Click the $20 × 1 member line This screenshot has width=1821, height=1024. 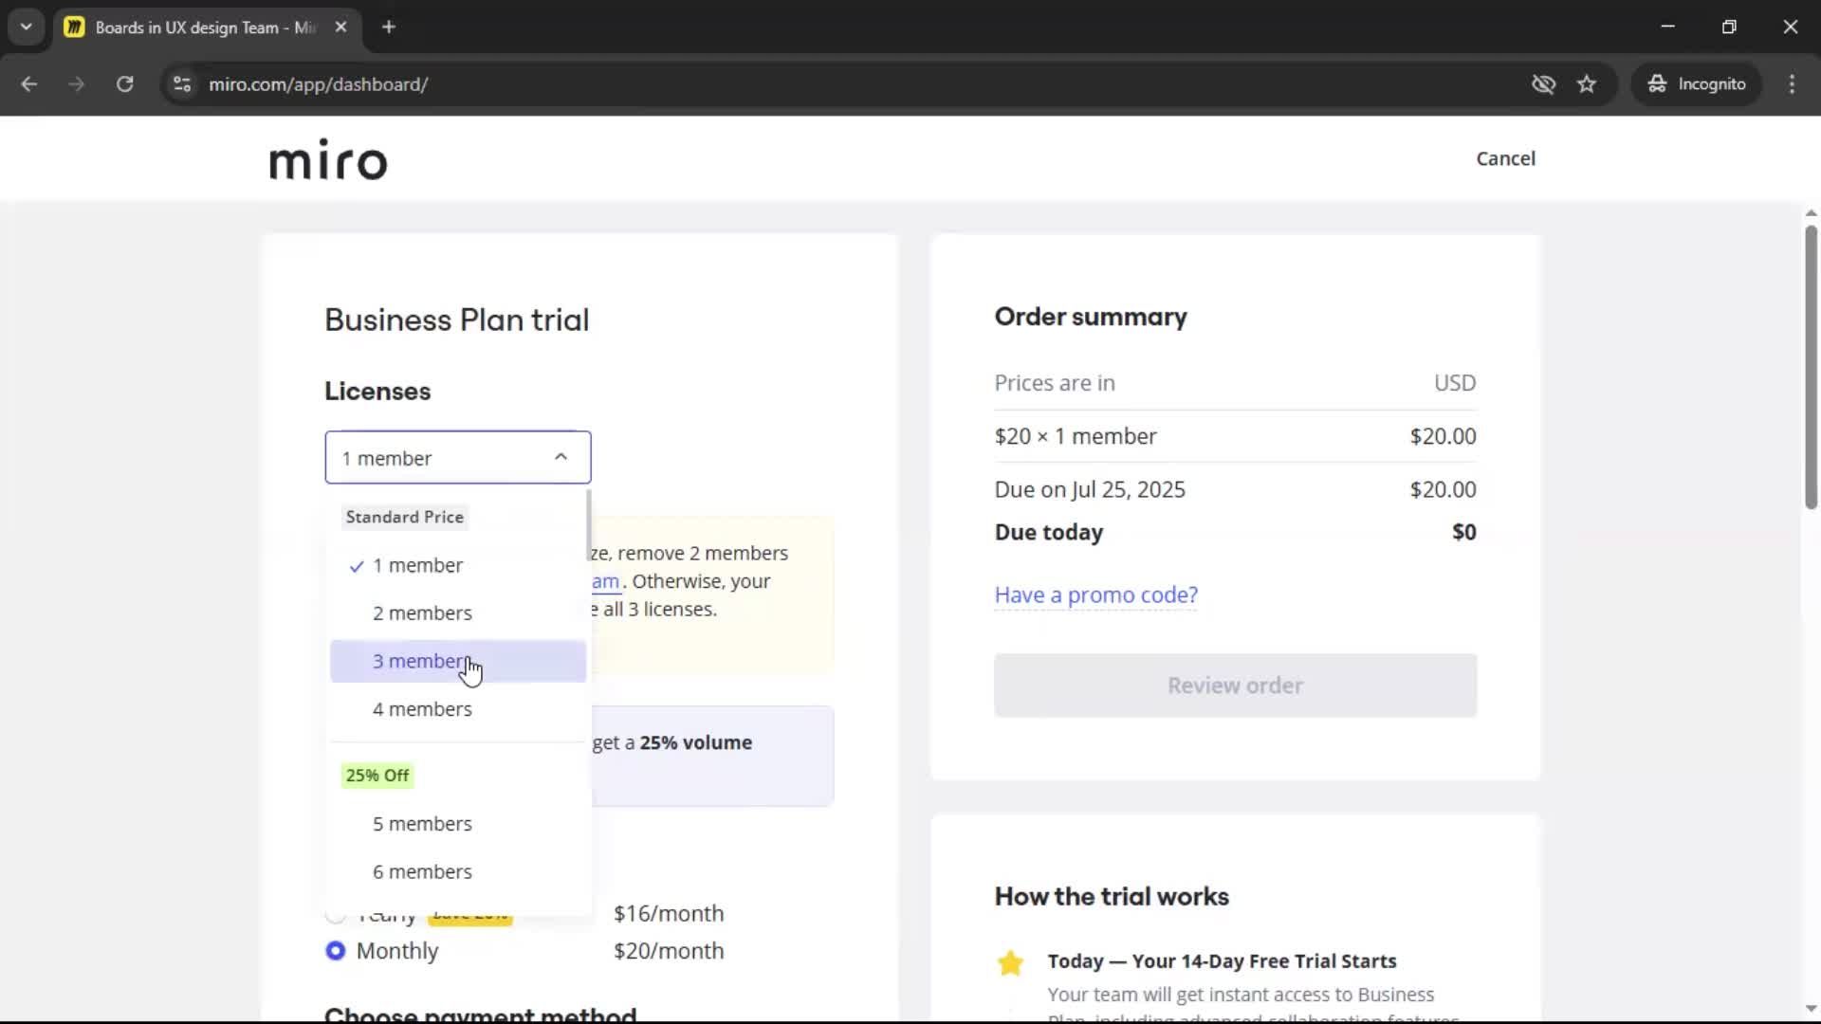click(1235, 436)
